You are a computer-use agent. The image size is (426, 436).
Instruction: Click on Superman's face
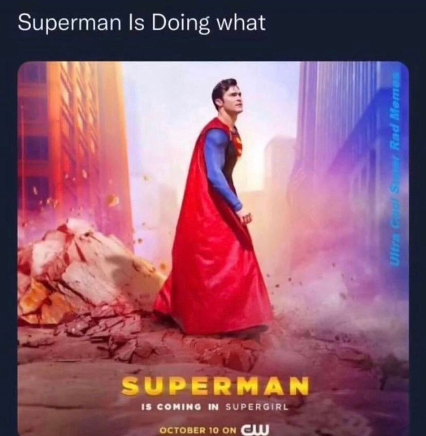234,102
